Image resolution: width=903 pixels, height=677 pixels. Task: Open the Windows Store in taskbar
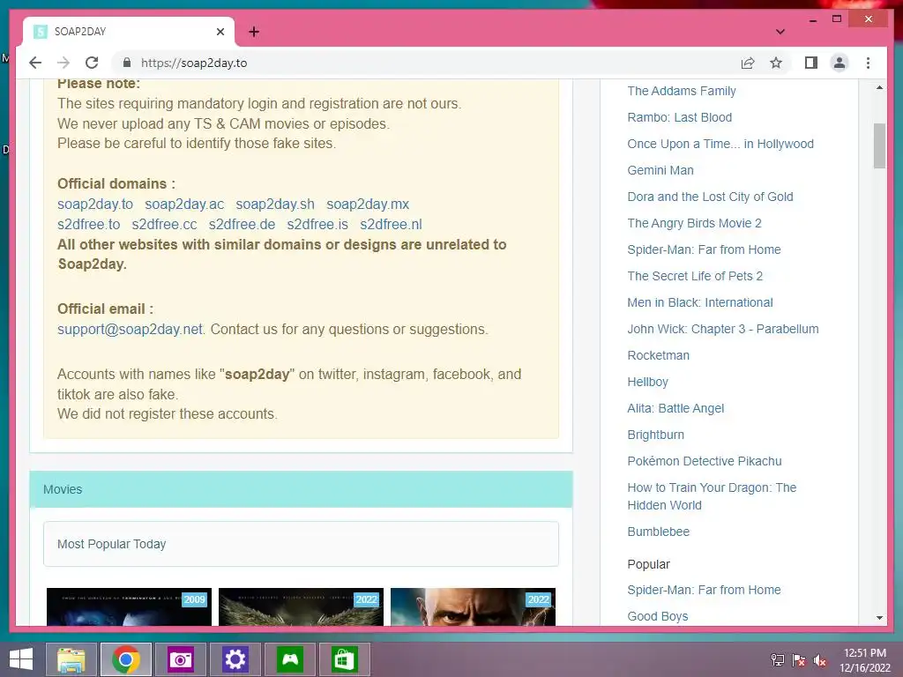(x=345, y=659)
